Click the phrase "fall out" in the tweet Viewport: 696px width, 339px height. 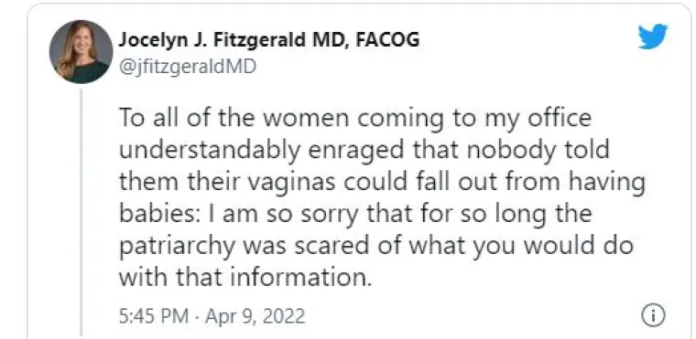pyautogui.click(x=459, y=182)
